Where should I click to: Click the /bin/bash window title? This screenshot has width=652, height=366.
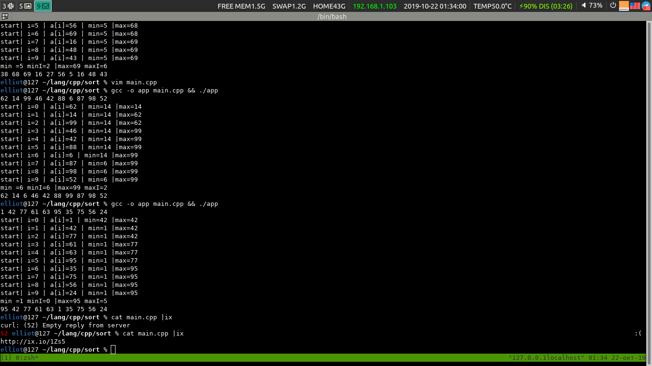[x=332, y=17]
